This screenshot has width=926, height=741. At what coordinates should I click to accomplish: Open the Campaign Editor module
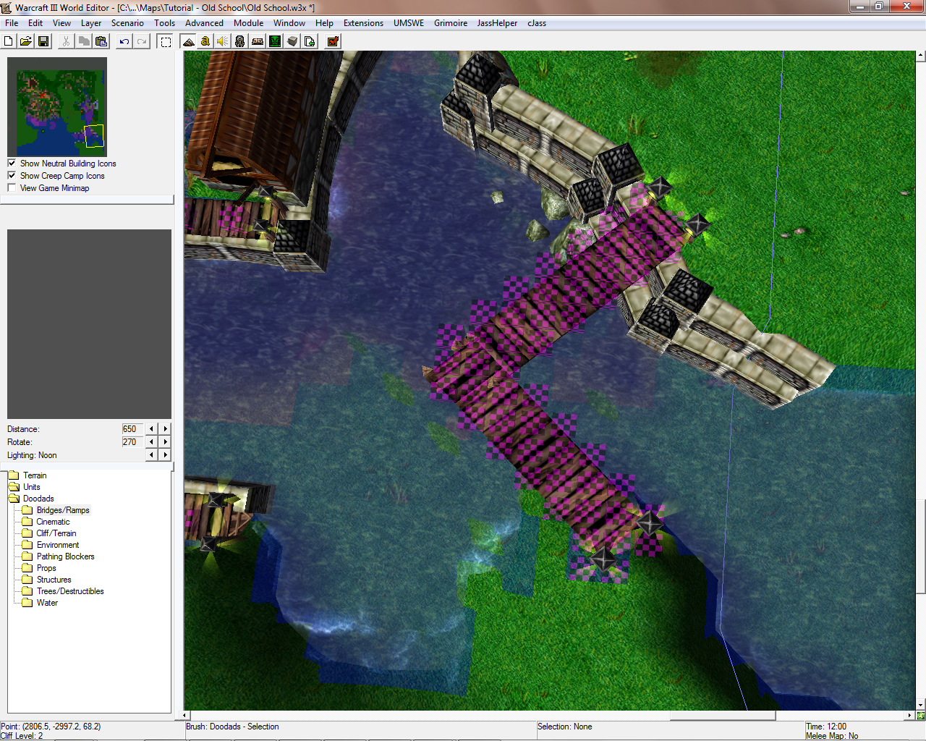(x=258, y=41)
